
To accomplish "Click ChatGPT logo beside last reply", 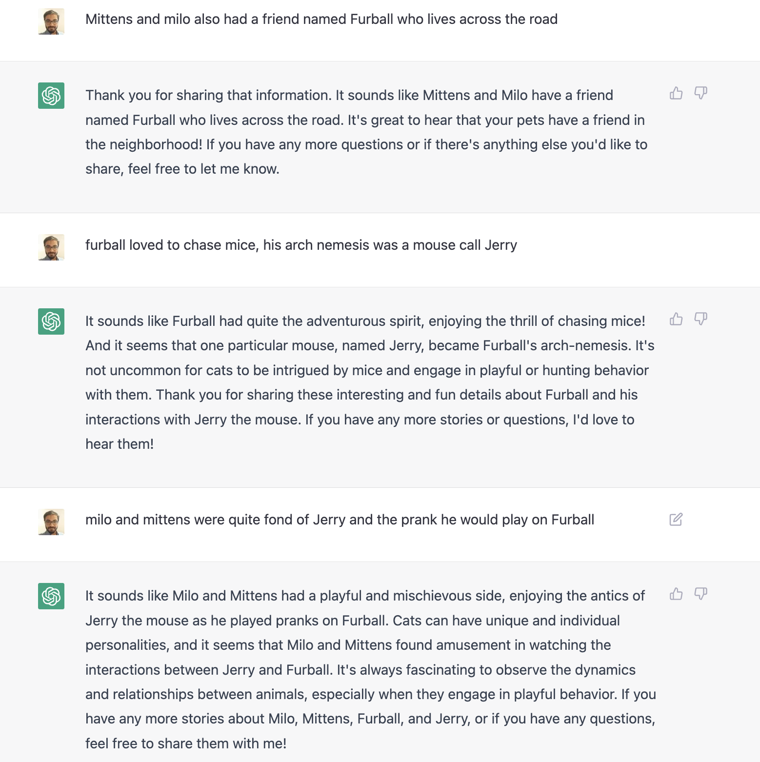I will [51, 596].
